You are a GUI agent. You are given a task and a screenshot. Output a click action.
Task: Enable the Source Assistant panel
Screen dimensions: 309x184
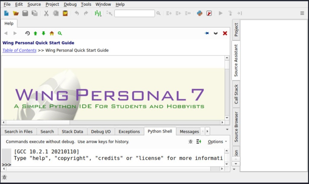[236, 61]
